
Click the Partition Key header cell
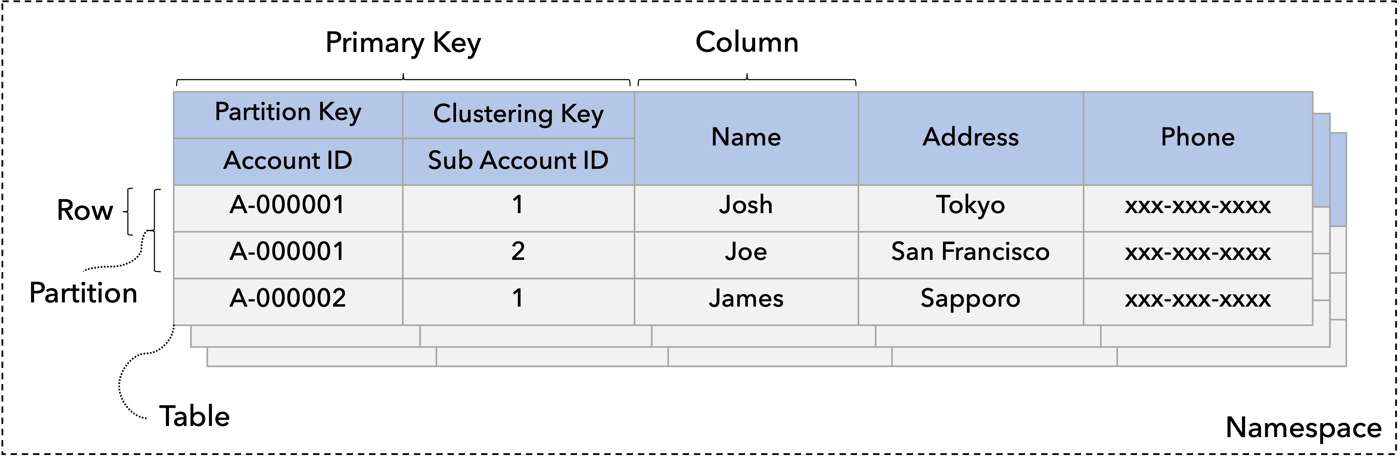[x=288, y=113]
